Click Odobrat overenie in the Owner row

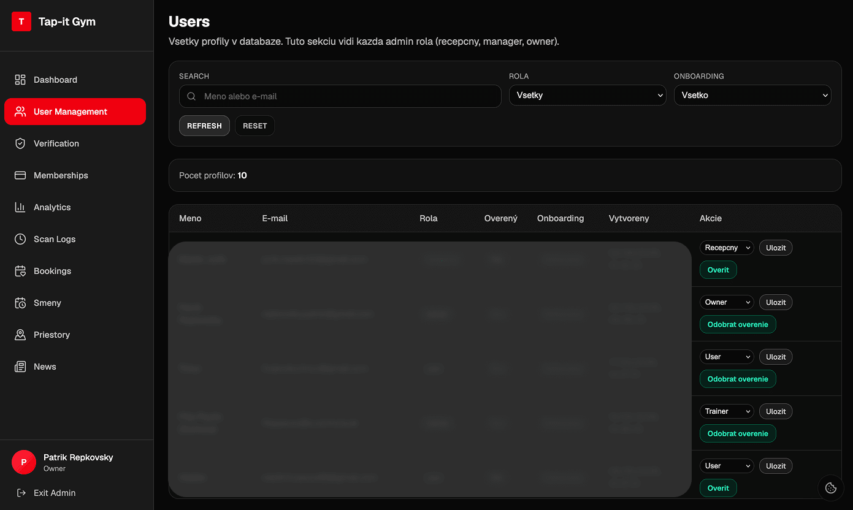click(738, 324)
